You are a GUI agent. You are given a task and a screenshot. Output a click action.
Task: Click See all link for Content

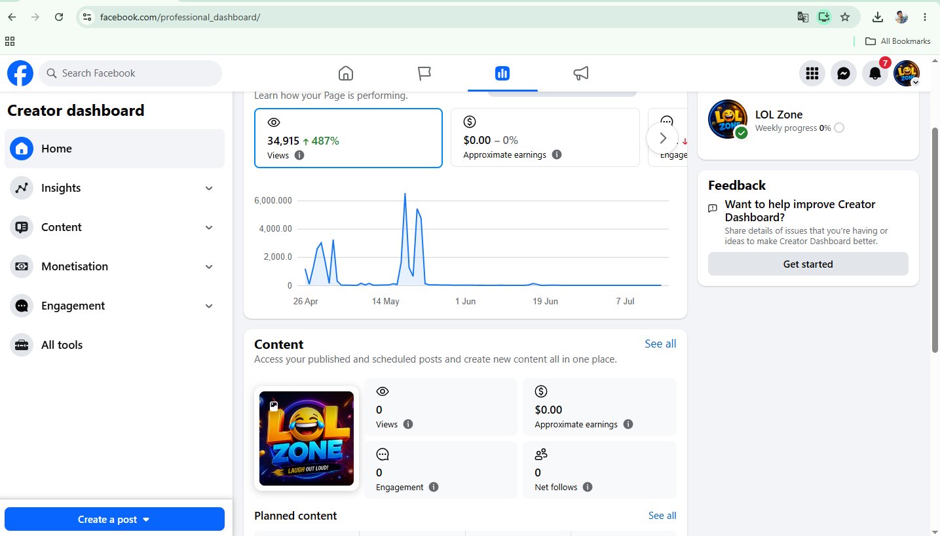(x=660, y=344)
